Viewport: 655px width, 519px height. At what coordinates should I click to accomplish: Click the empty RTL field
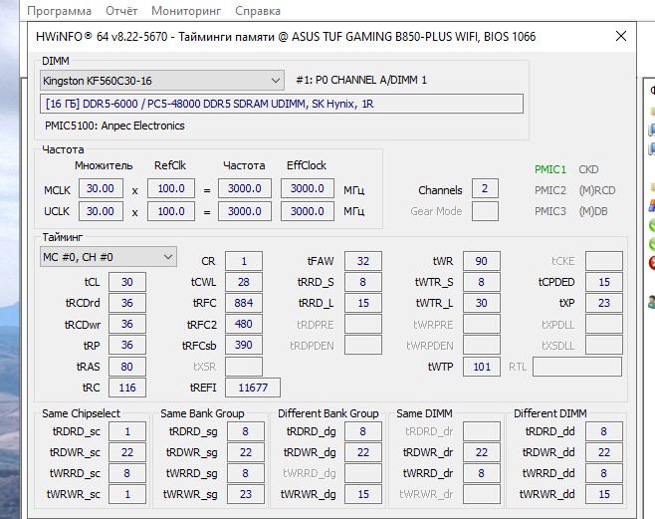click(577, 367)
